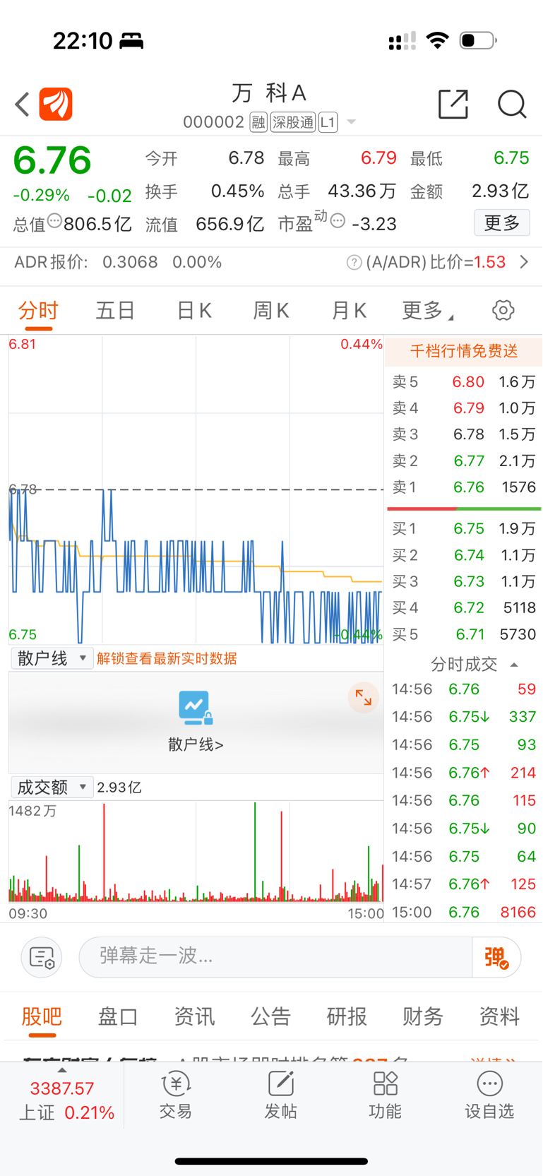Open the 资料 tab
This screenshot has height=1176, width=543.
click(499, 1016)
